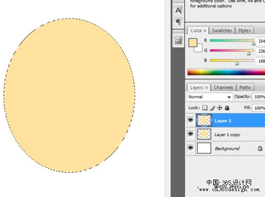Switch to the Swatches tab
Viewport: 265px width, 197px height.
tap(222, 31)
